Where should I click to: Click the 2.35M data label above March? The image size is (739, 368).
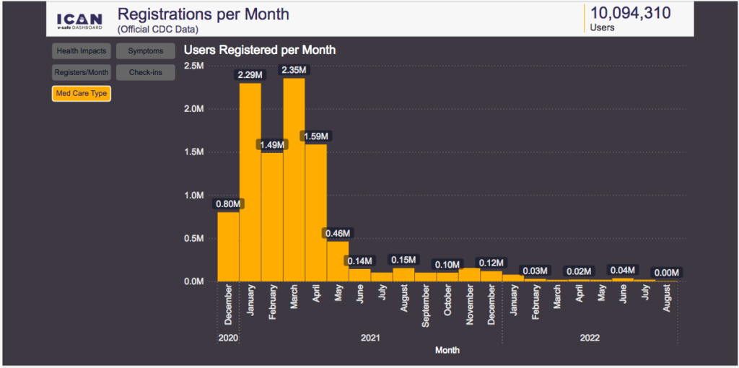tap(294, 70)
